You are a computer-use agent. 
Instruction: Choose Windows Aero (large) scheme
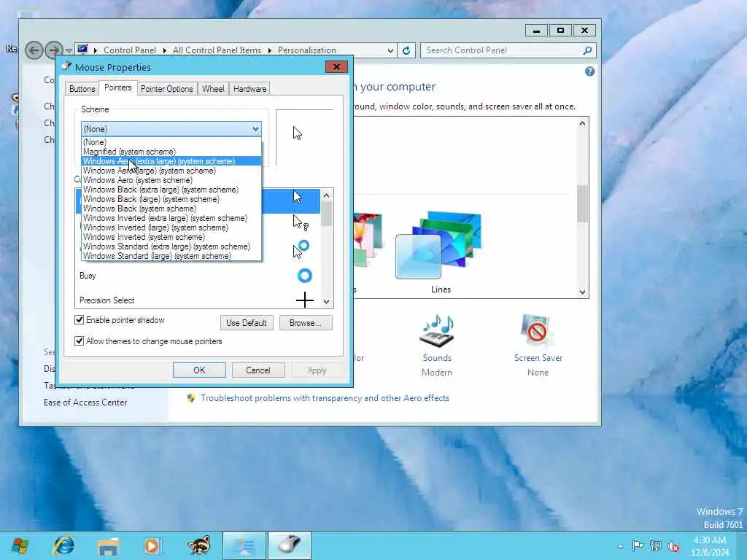click(171, 171)
